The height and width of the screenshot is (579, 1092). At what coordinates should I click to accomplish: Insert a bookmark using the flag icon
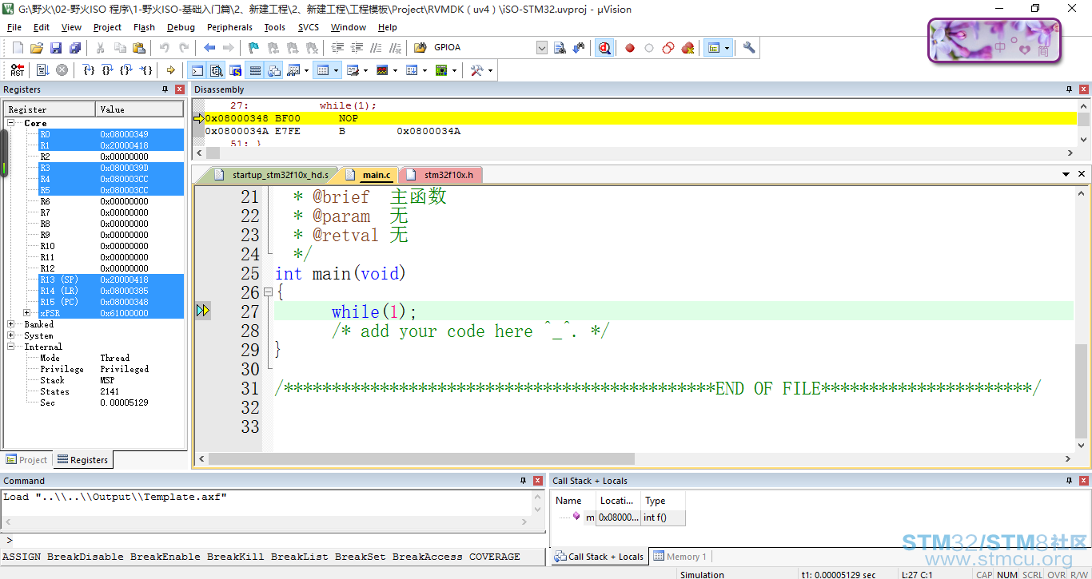tap(253, 48)
